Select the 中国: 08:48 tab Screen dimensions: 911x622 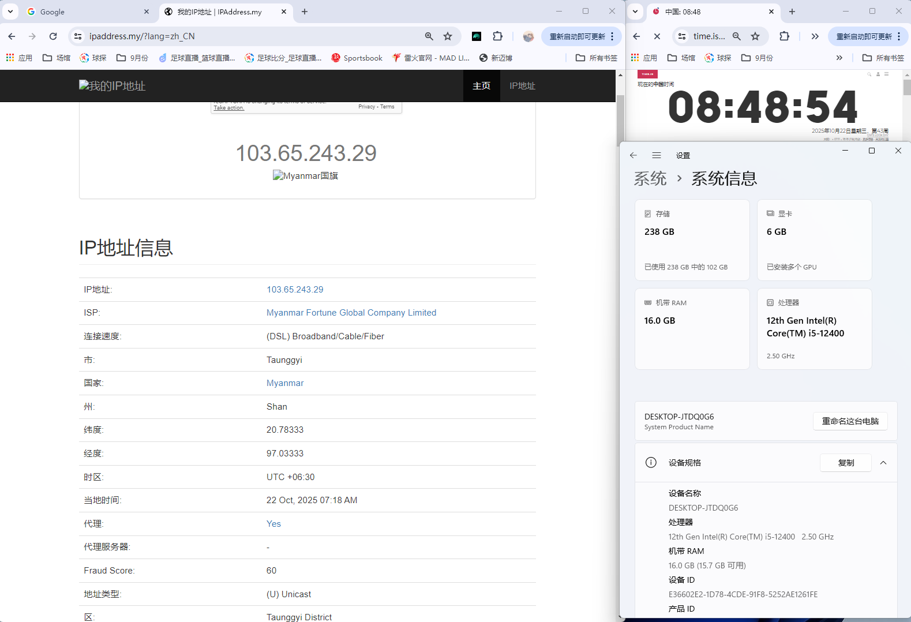click(x=713, y=12)
